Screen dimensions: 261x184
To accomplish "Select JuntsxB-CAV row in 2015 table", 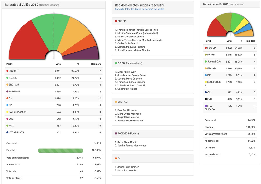I will point(230,62).
